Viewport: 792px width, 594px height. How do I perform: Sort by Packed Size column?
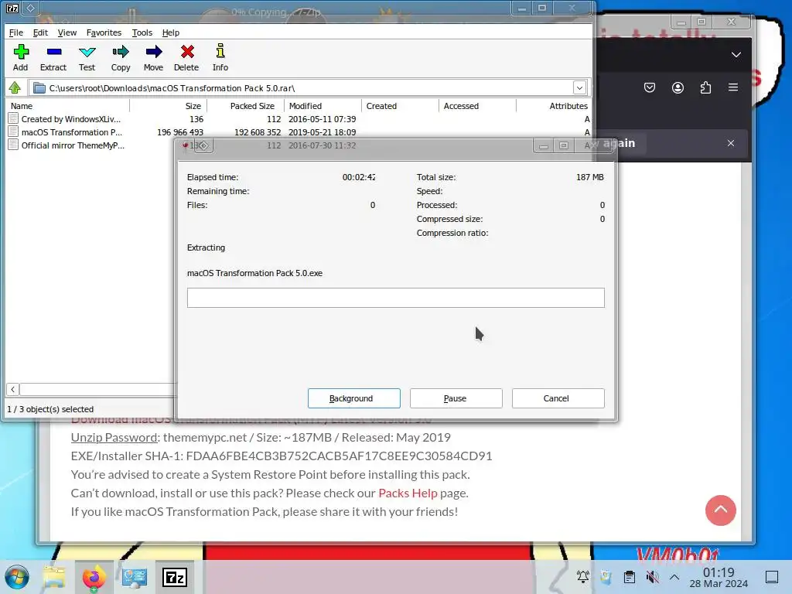[245, 106]
